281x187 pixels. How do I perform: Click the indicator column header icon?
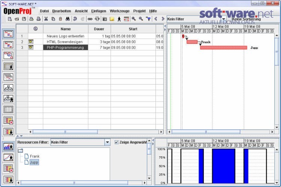36,29
